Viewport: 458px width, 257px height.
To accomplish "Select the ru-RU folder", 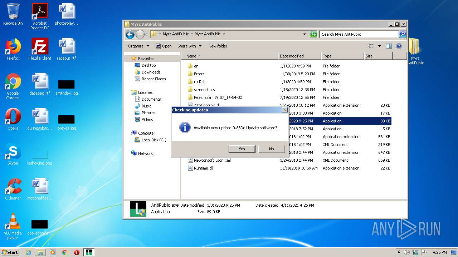I will click(199, 82).
